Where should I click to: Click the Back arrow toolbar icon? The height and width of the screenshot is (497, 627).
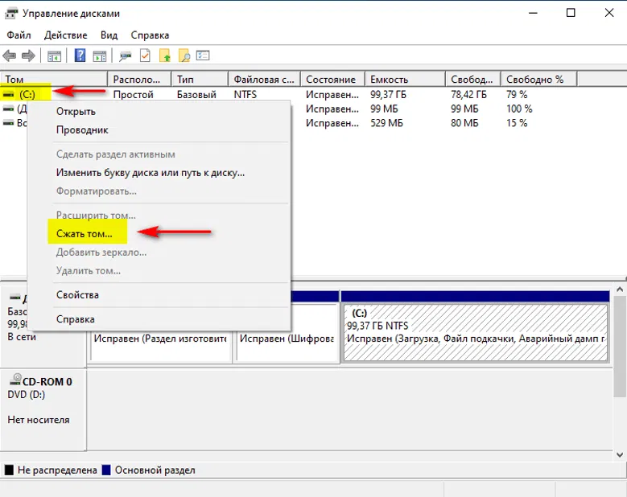tap(9, 55)
